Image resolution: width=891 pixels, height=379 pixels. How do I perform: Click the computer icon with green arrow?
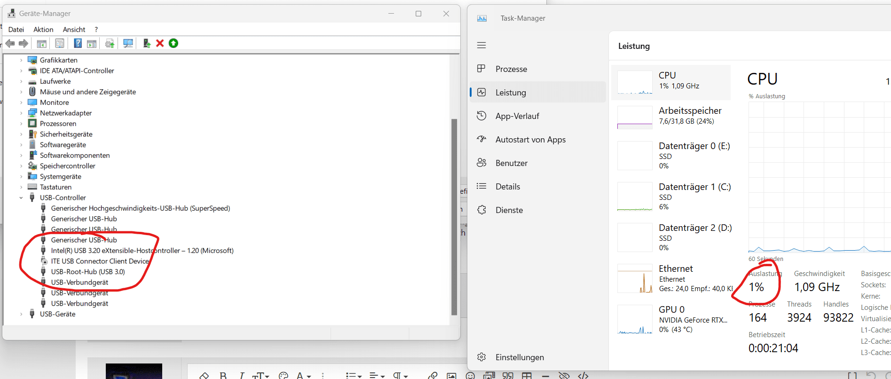pos(147,43)
